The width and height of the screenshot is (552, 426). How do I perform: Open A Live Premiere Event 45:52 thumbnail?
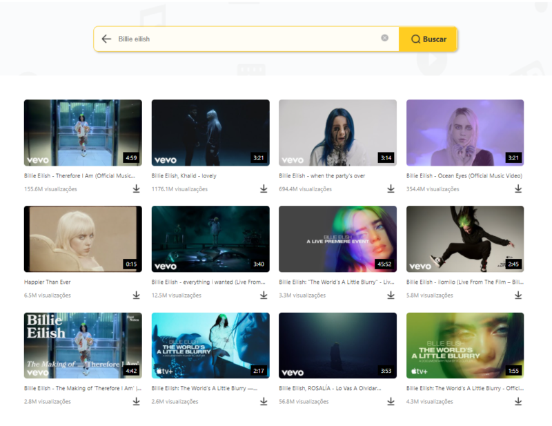coord(337,239)
